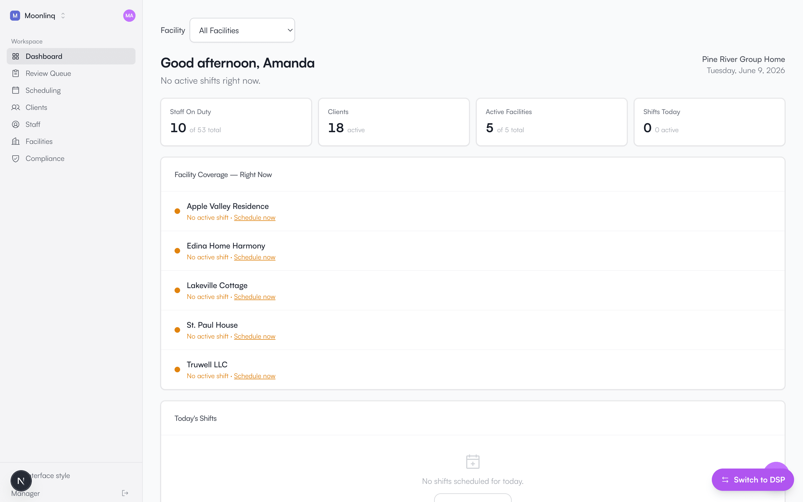803x502 pixels.
Task: Click the Scheduling calendar icon
Action: [16, 90]
